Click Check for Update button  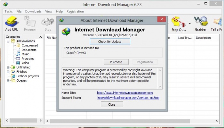(110, 42)
